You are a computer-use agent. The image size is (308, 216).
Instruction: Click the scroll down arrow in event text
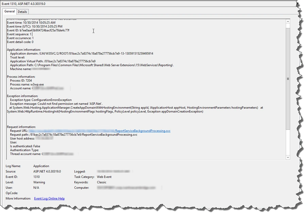coord(288,157)
